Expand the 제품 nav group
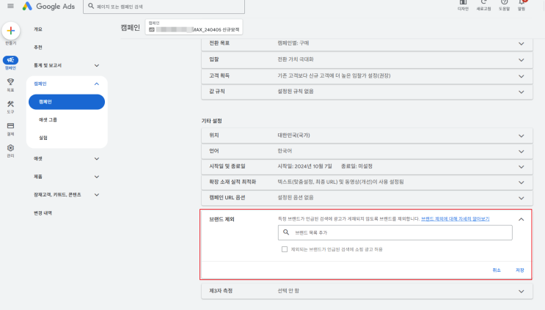 97,177
